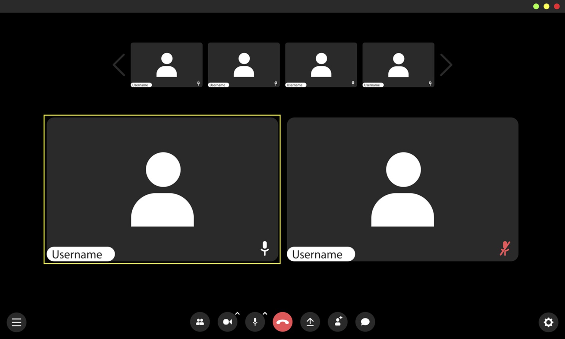Image resolution: width=565 pixels, height=339 pixels.
Task: Click the red hang-up call button
Action: pos(282,322)
